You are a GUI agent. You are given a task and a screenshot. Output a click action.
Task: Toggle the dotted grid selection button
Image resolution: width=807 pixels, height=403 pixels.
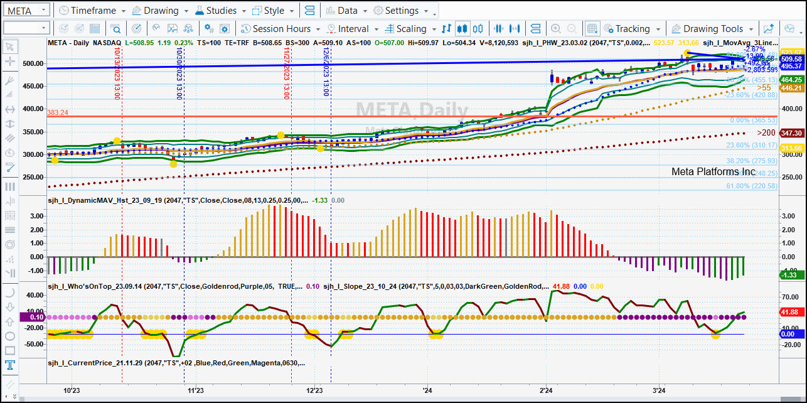[x=592, y=28]
